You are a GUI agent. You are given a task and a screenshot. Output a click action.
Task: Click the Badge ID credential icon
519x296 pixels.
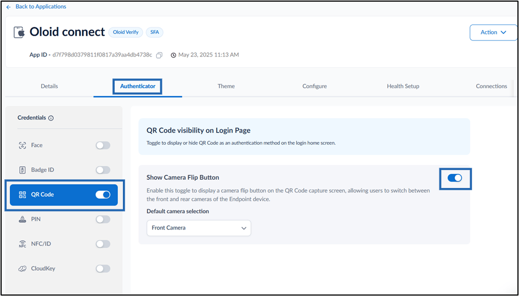click(x=22, y=170)
